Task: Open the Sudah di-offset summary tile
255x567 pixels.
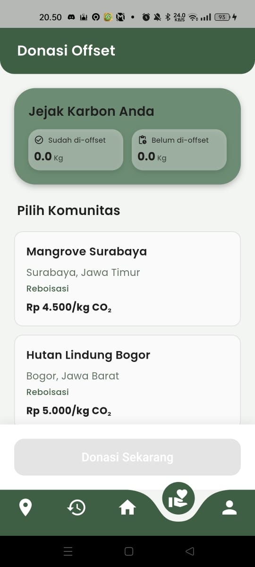Action: point(76,150)
